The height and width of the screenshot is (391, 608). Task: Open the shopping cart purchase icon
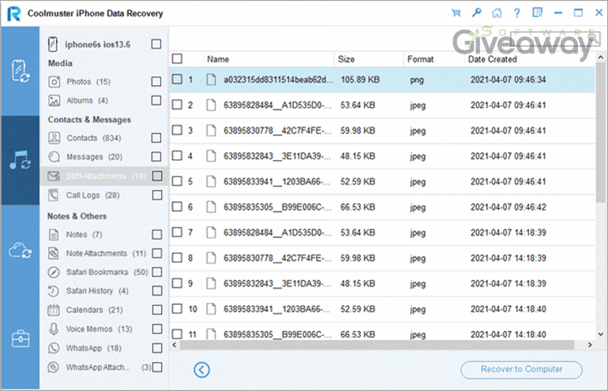456,13
